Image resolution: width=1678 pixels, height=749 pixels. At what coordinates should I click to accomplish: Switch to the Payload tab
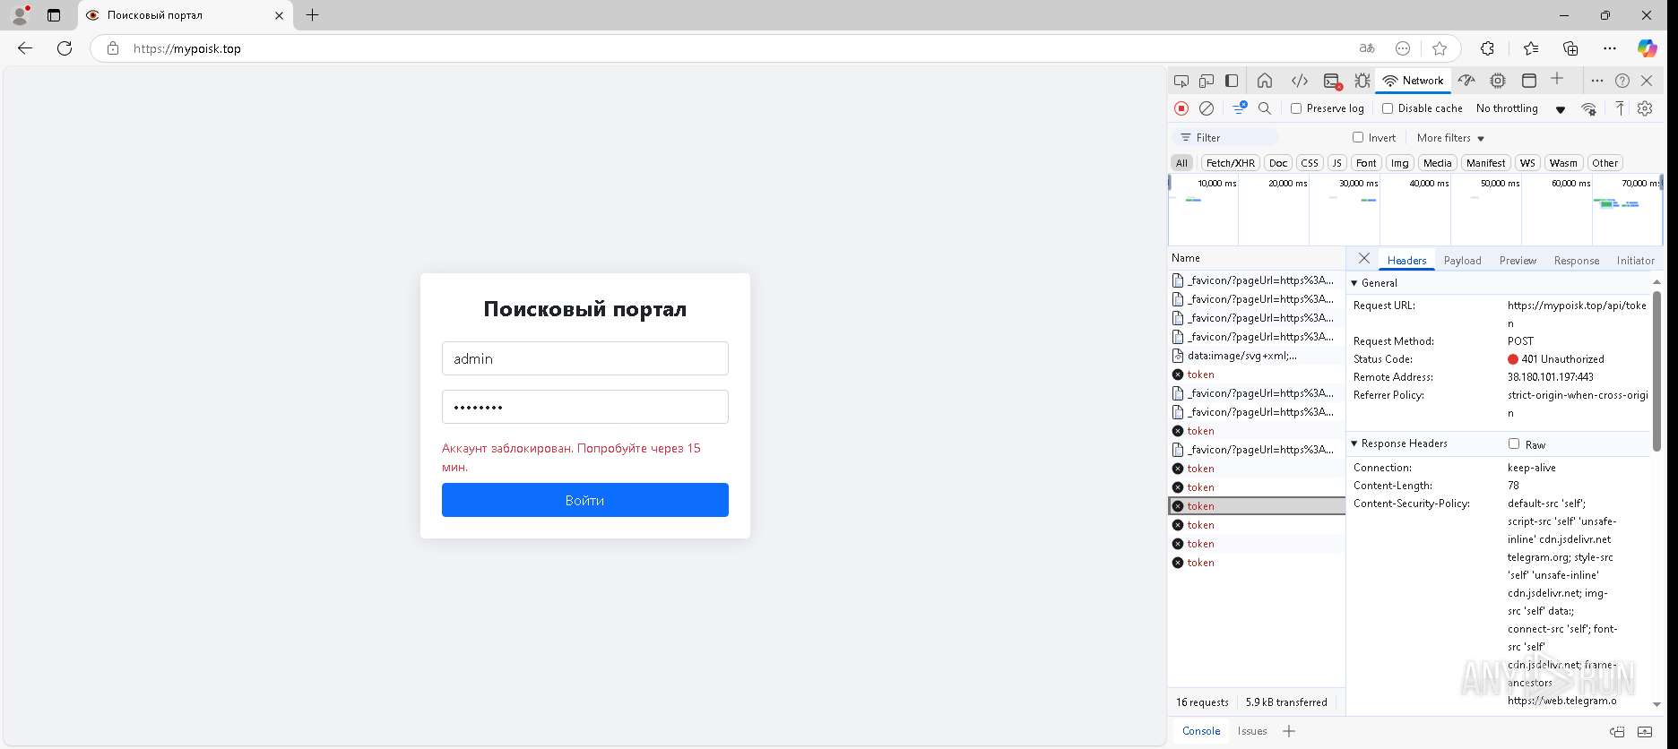tap(1462, 261)
